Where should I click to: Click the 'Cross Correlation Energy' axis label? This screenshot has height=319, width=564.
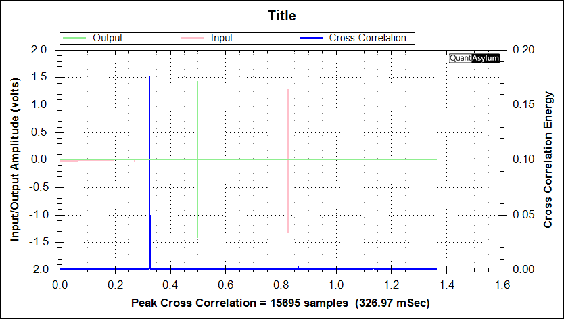pos(548,159)
